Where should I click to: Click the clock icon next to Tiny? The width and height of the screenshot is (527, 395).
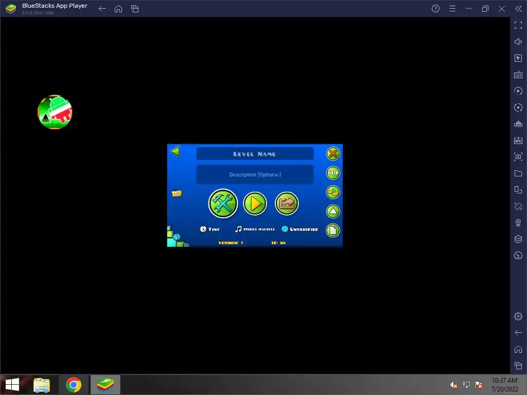203,229
